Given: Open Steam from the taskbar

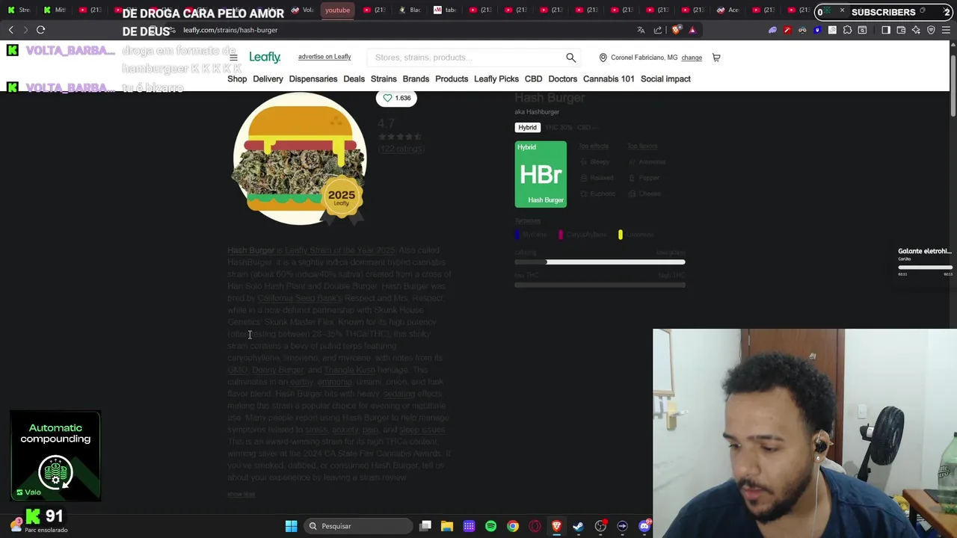Looking at the screenshot, I should (x=578, y=526).
